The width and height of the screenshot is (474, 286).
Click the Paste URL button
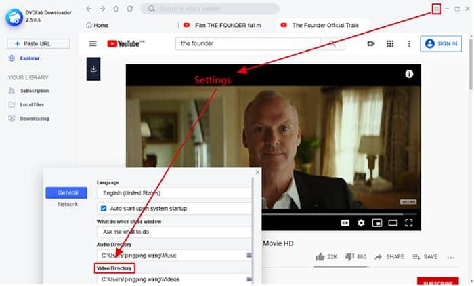pos(39,44)
